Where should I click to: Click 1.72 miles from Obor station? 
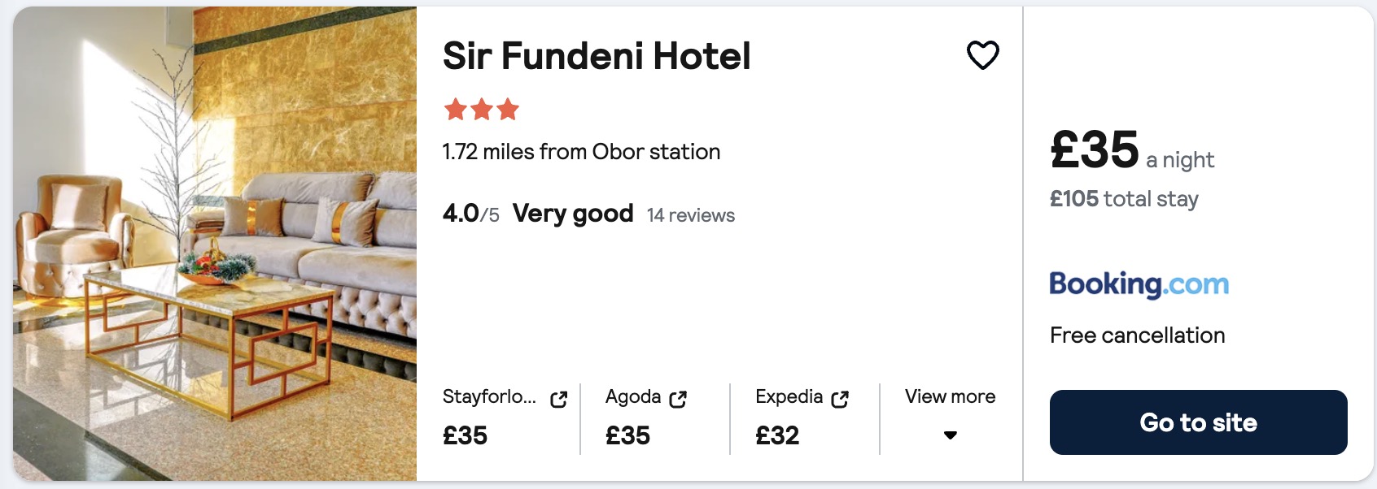tap(581, 152)
